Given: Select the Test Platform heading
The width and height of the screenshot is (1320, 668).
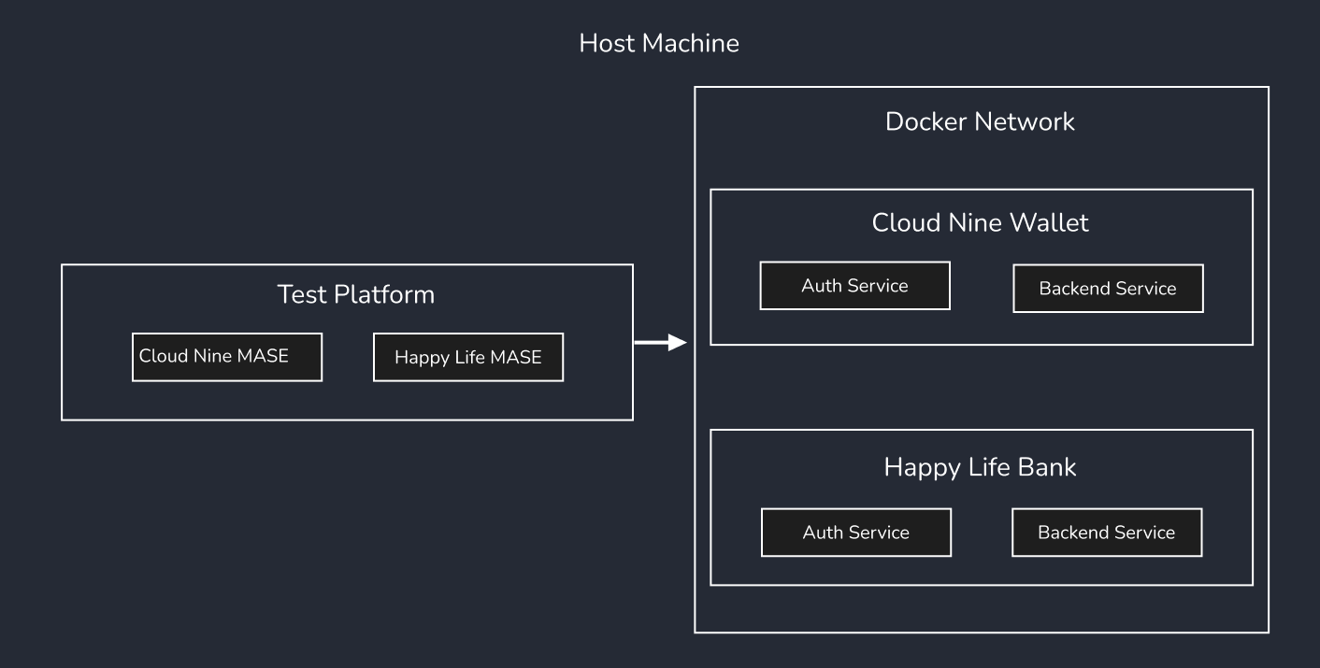Looking at the screenshot, I should pyautogui.click(x=356, y=293).
